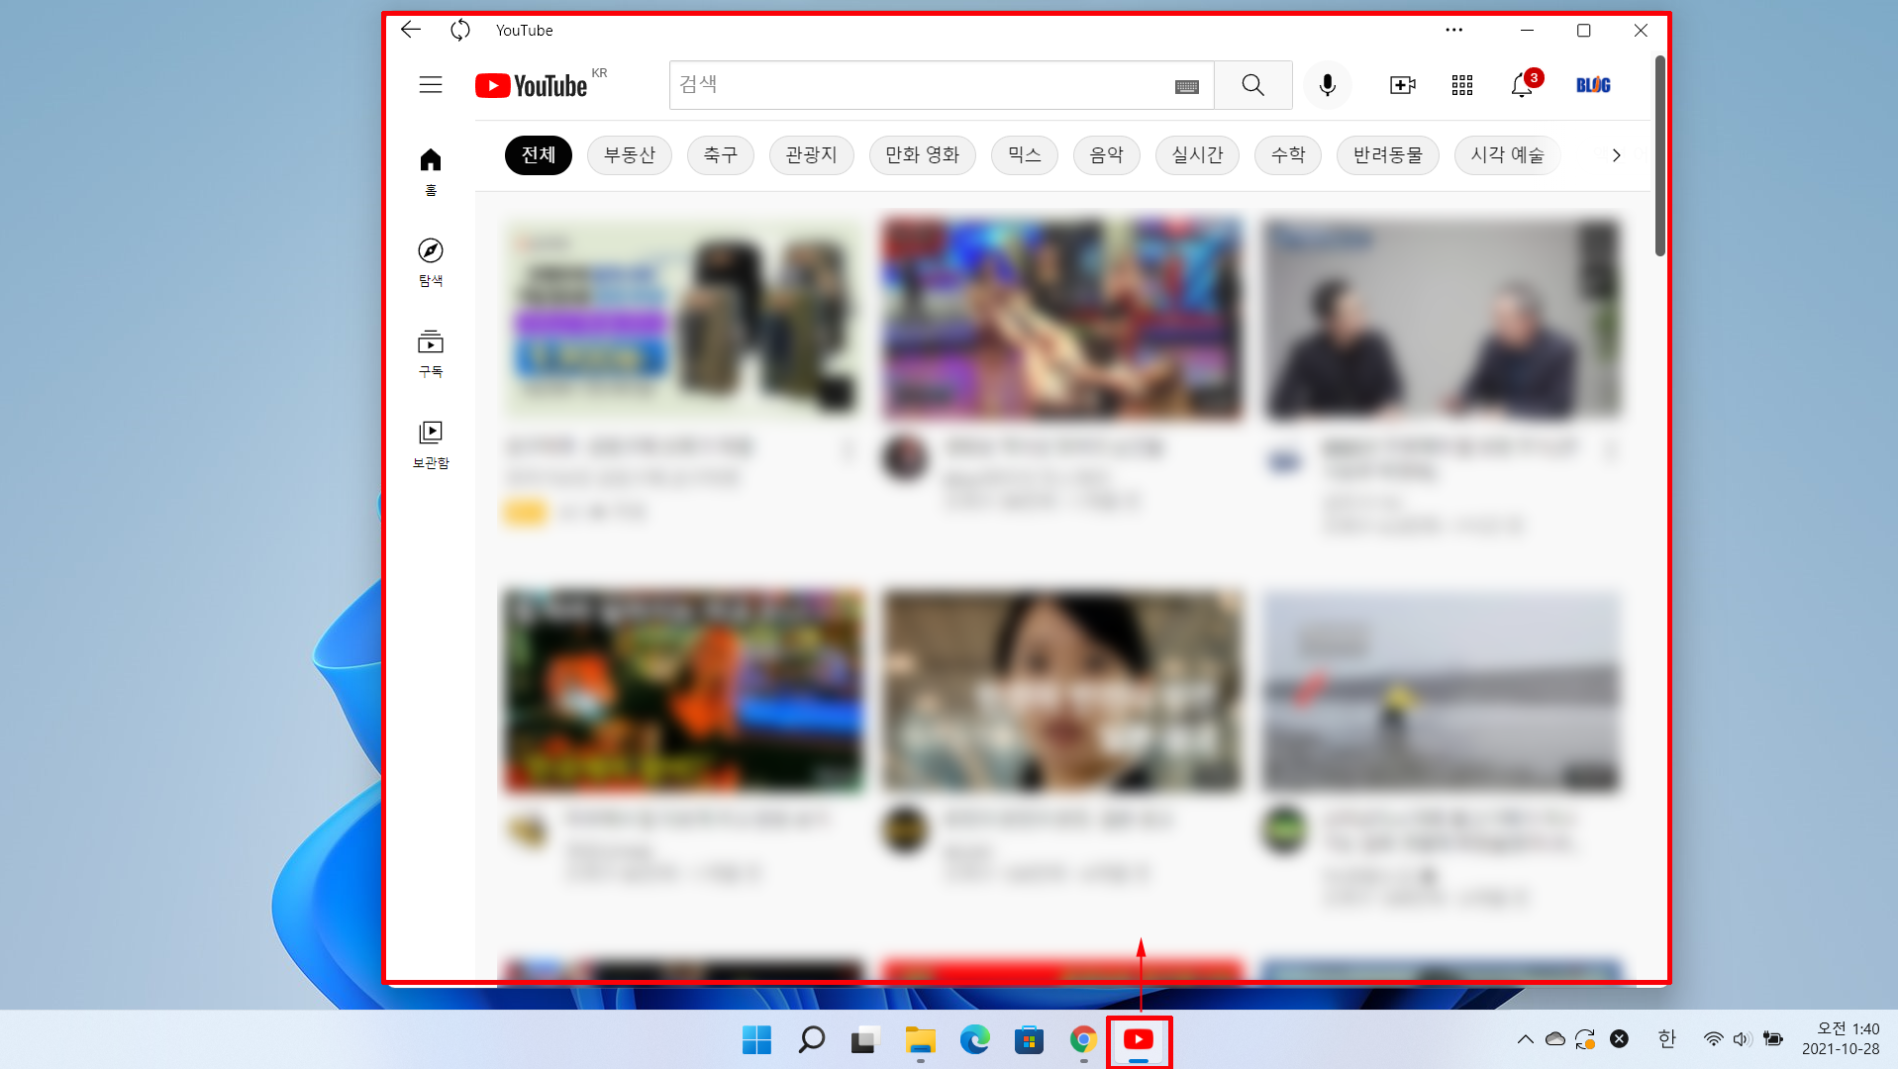Image resolution: width=1898 pixels, height=1069 pixels.
Task: Show hidden system tray icons
Action: pyautogui.click(x=1526, y=1039)
